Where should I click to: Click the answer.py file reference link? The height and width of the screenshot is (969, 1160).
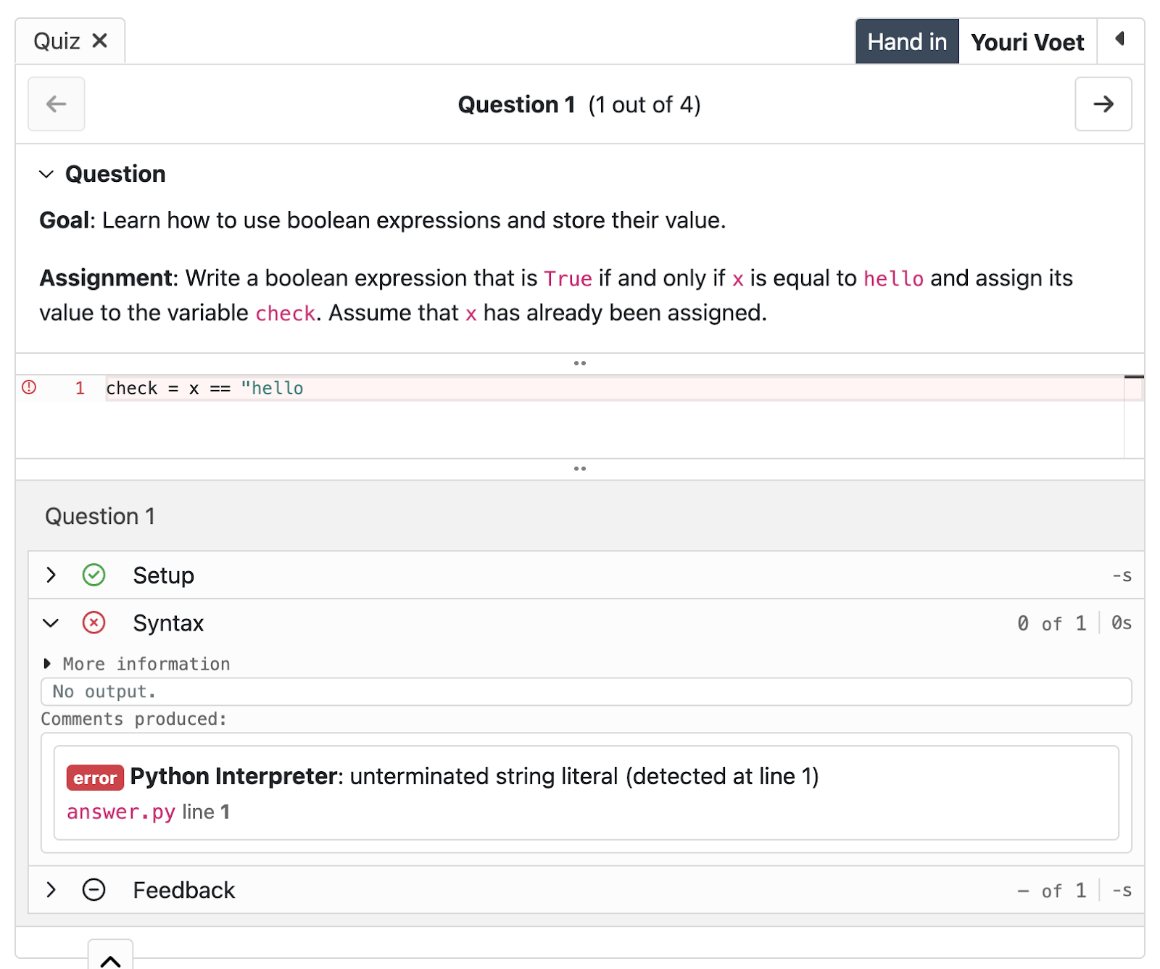click(121, 812)
